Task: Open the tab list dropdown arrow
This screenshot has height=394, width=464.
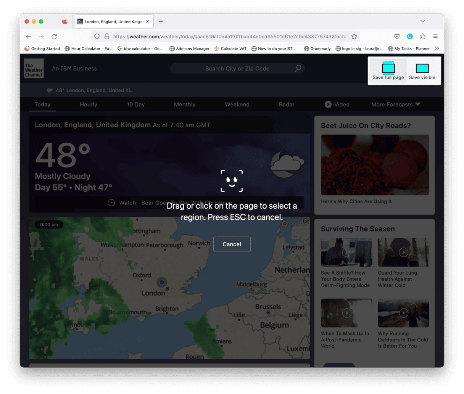Action: click(x=422, y=21)
